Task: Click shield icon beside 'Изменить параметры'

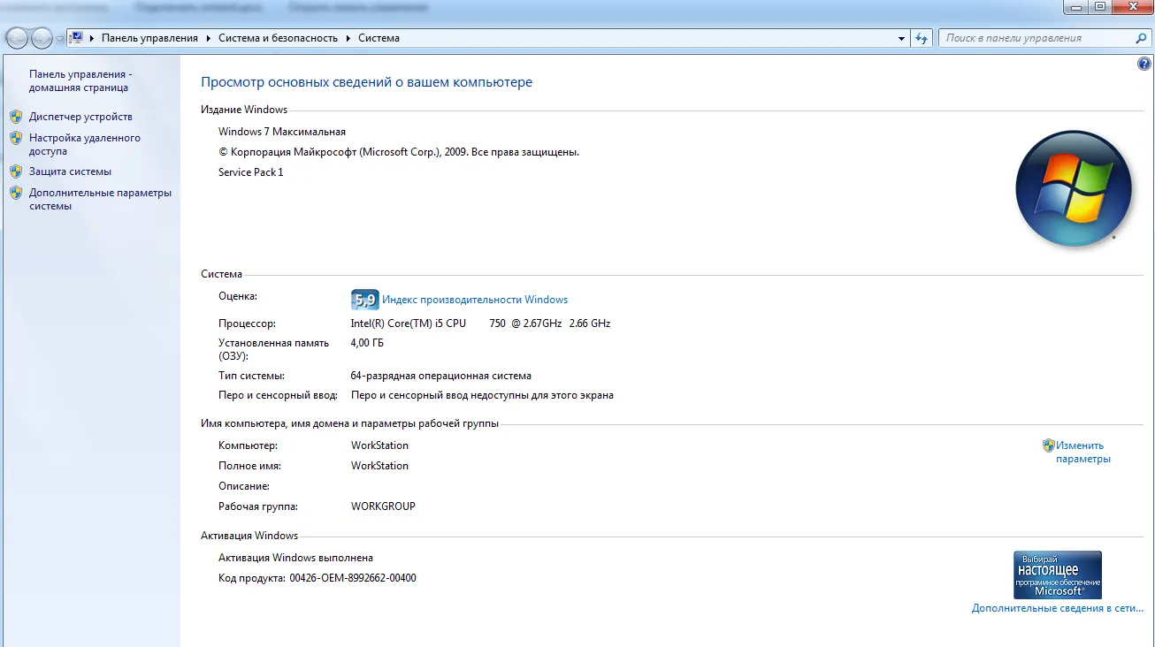Action: [1049, 445]
